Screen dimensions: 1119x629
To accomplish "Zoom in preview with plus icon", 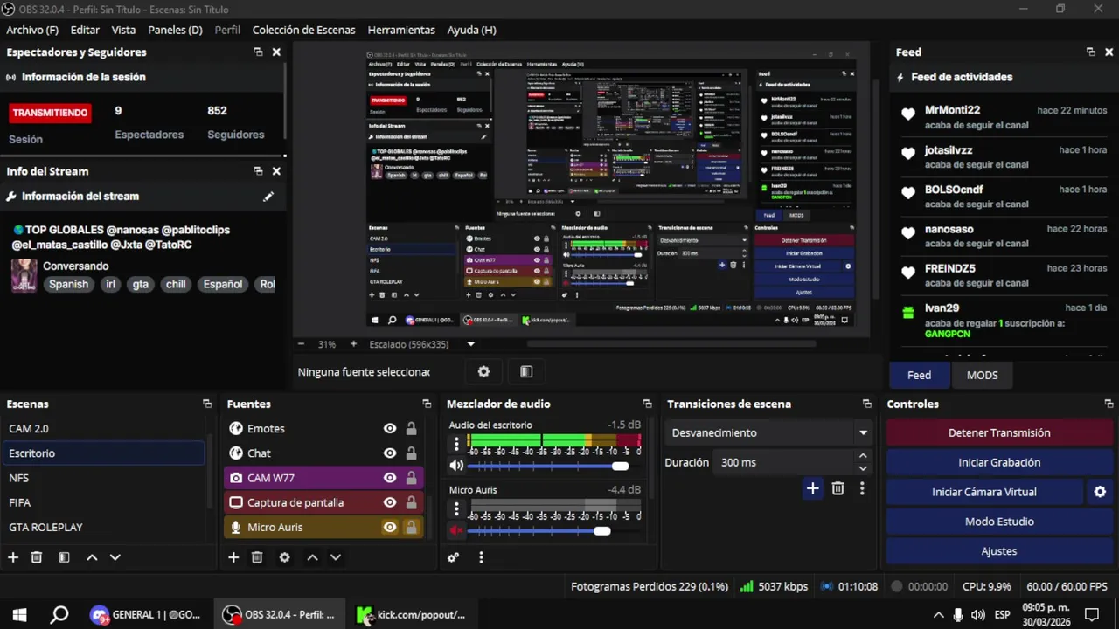I will pos(353,344).
